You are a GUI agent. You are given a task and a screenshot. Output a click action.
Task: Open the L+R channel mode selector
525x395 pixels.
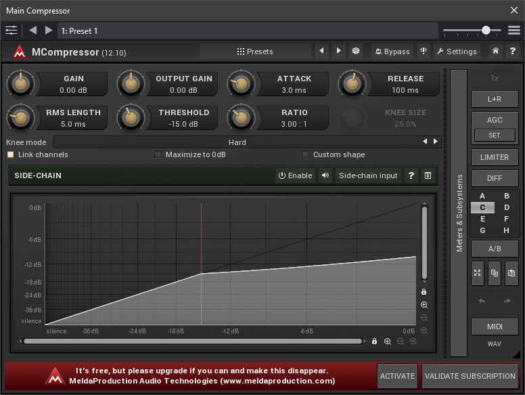[495, 99]
